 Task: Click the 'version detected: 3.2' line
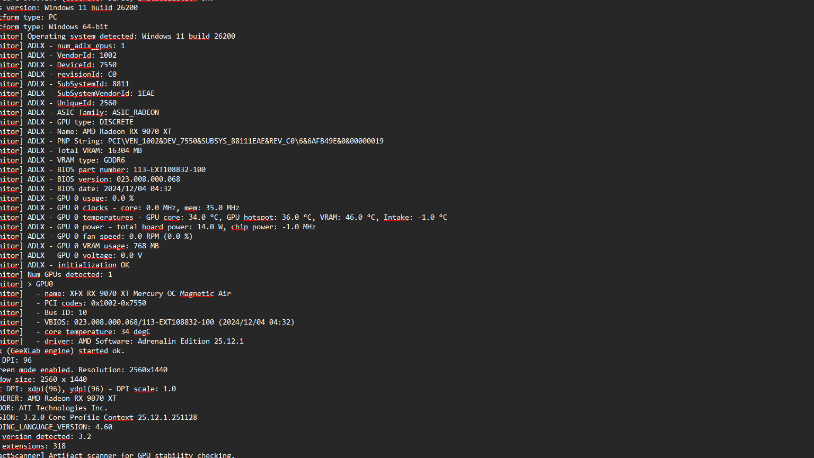coord(46,437)
